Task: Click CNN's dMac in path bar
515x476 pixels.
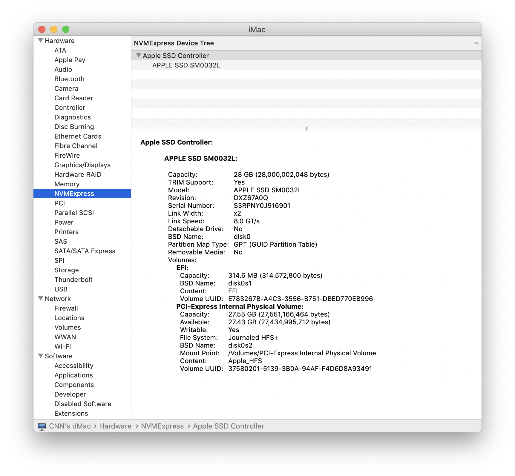Action: tap(70, 426)
